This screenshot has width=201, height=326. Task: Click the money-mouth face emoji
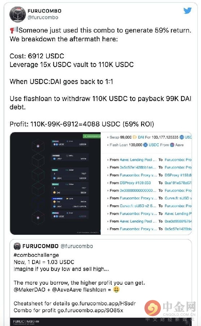click(117, 289)
